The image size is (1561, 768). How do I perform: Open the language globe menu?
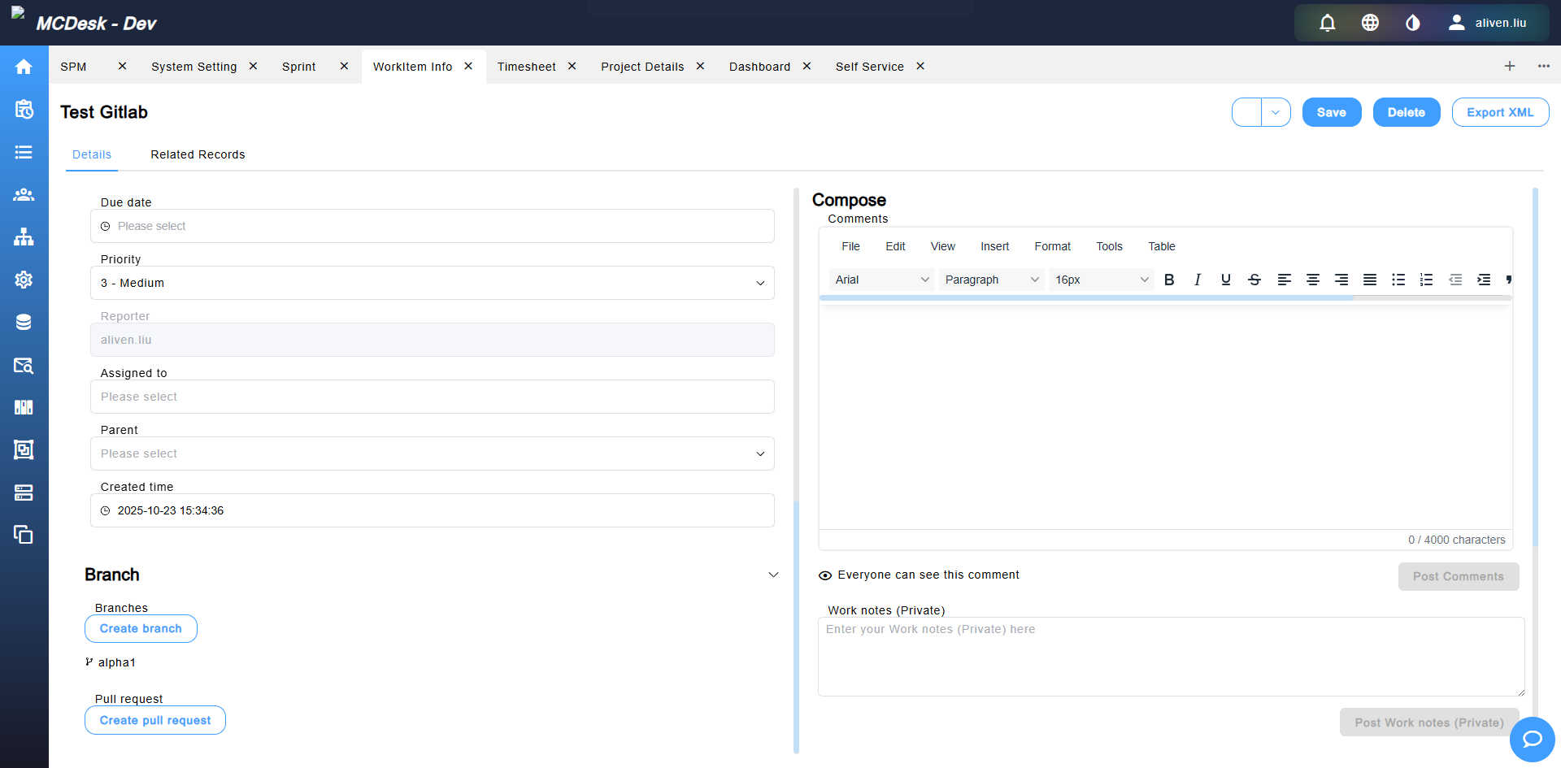click(1370, 23)
